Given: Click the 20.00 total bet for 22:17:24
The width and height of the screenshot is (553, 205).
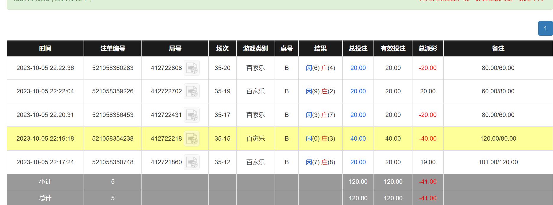Looking at the screenshot, I should pos(358,162).
